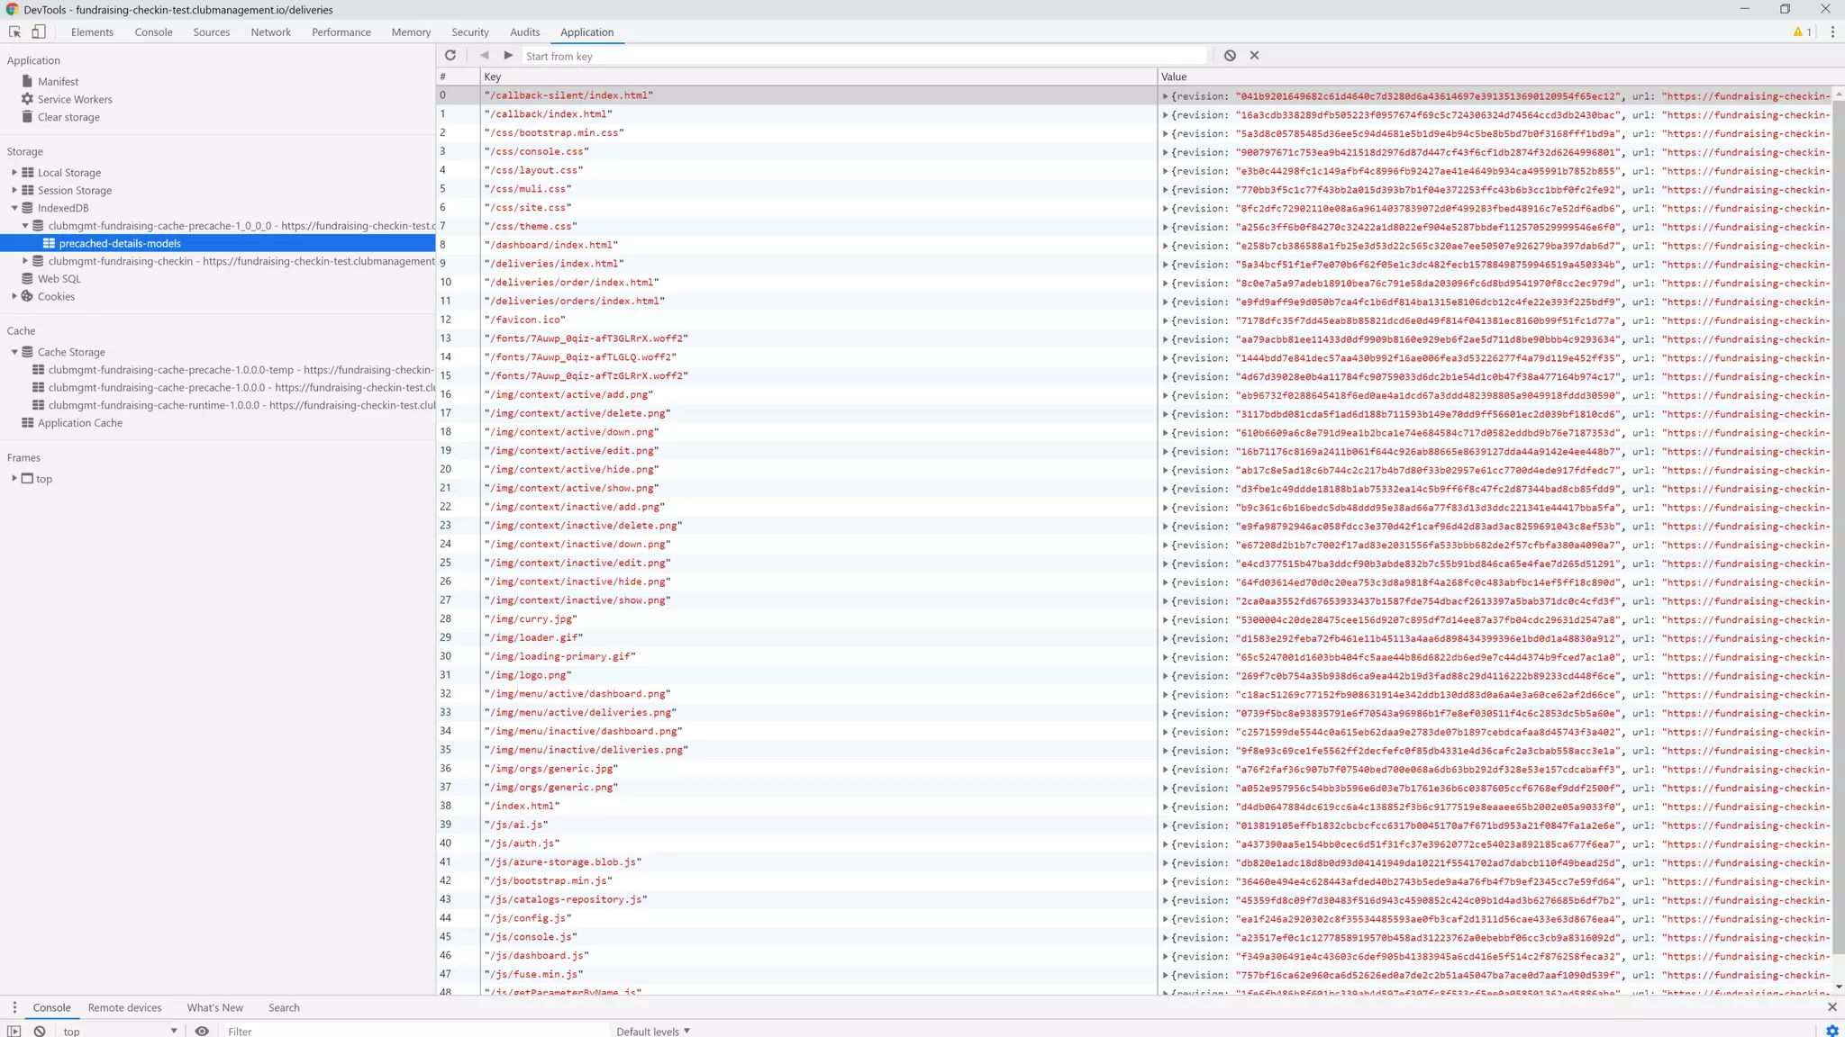
Task: Toggle the live expression eye icon
Action: click(202, 1031)
